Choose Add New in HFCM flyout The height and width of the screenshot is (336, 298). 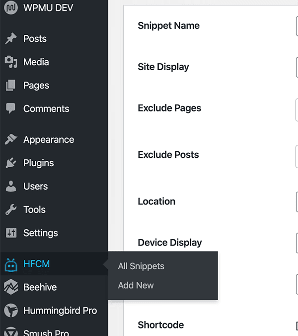pos(136,285)
